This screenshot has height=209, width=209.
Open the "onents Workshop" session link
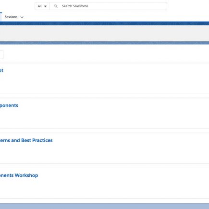pos(19,175)
